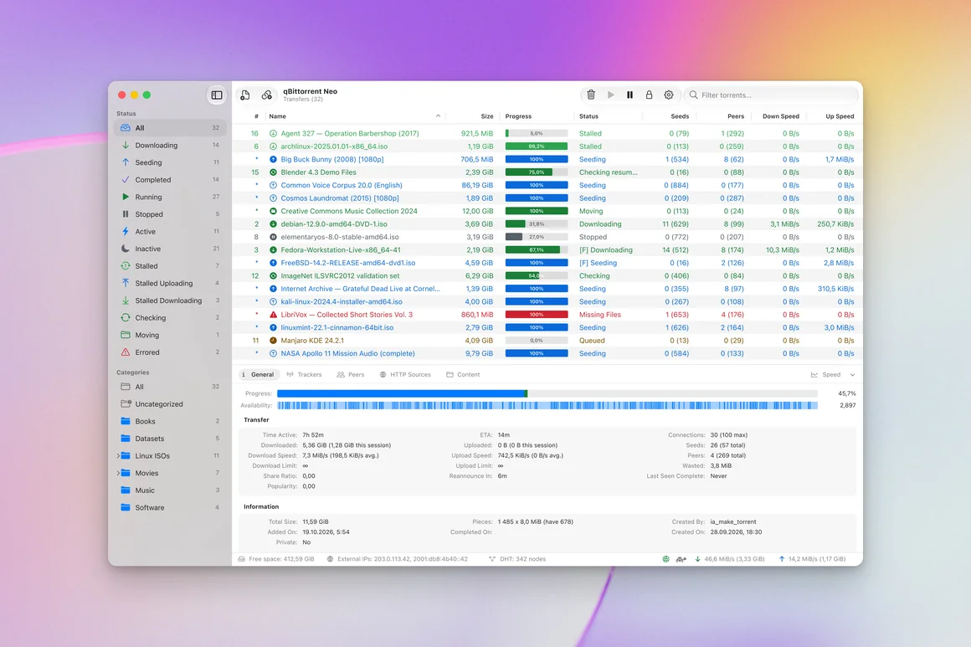Select LibriVox Collected Short Stories error icon
Viewport: 971px width, 647px height.
pyautogui.click(x=273, y=315)
